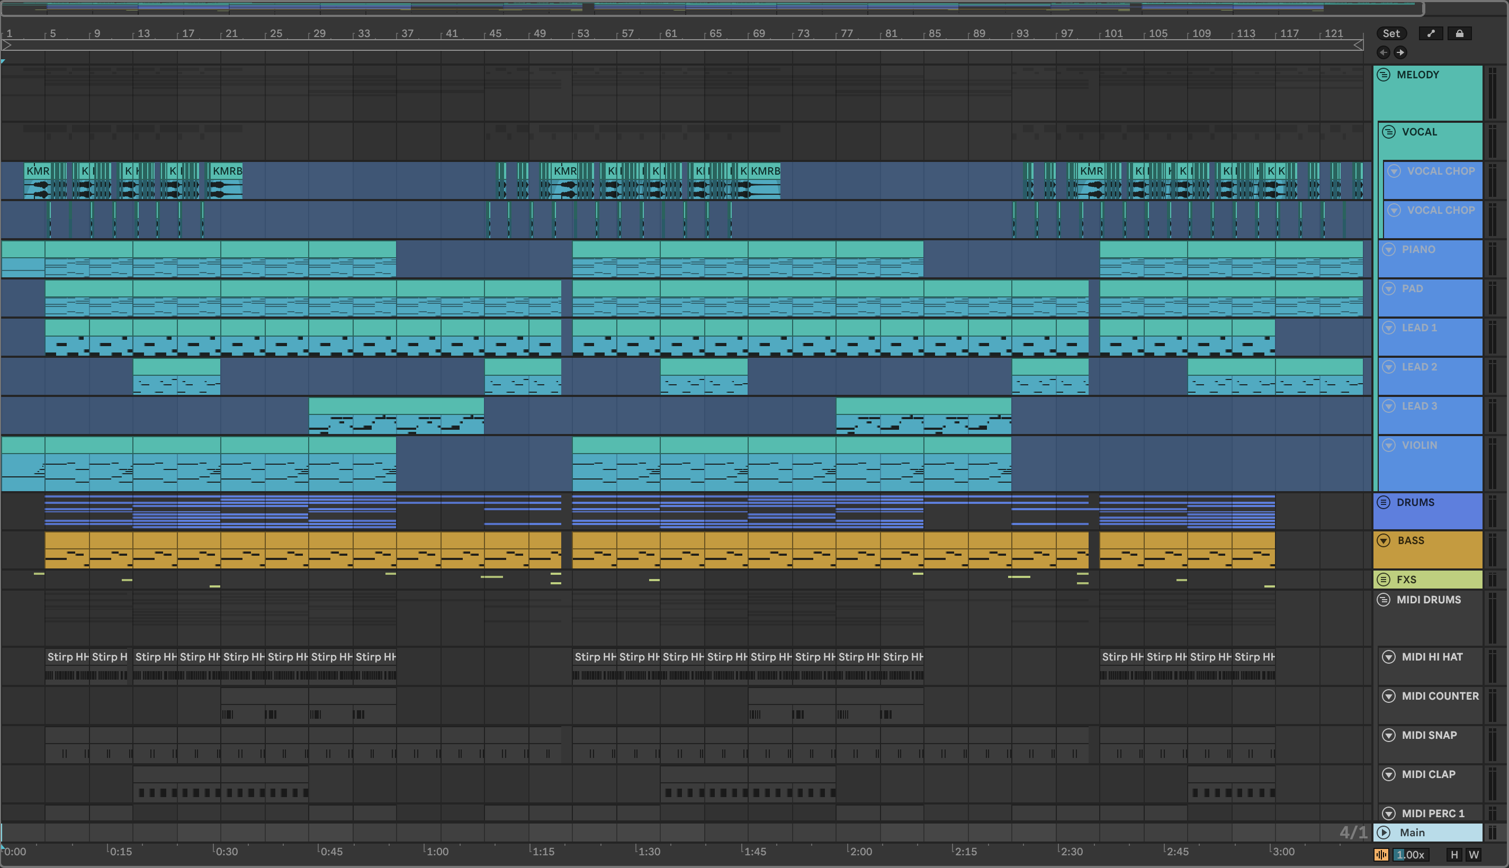
Task: Unfold the PIANO track
Action: (1389, 249)
